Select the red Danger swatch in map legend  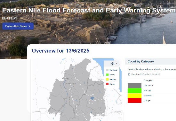point(107,84)
